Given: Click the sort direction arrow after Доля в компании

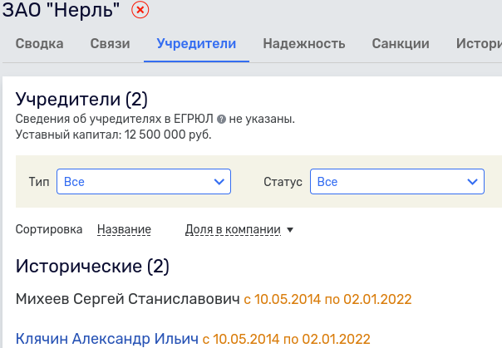Looking at the screenshot, I should click(290, 230).
